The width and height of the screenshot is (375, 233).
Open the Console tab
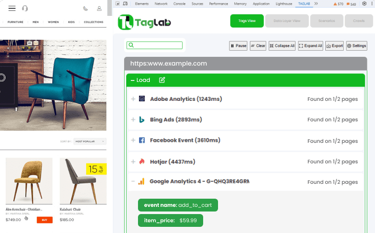point(180,4)
